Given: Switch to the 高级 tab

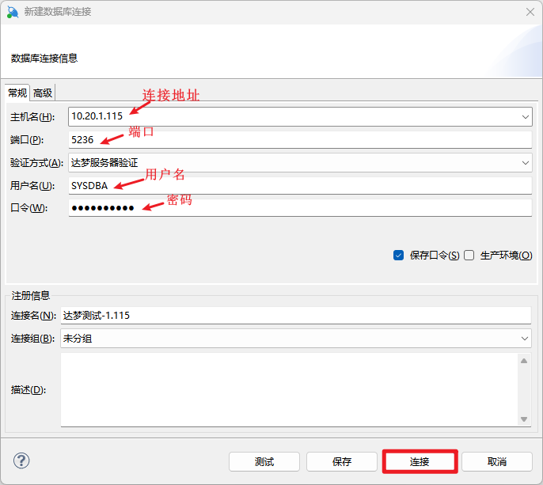Looking at the screenshot, I should tap(43, 93).
